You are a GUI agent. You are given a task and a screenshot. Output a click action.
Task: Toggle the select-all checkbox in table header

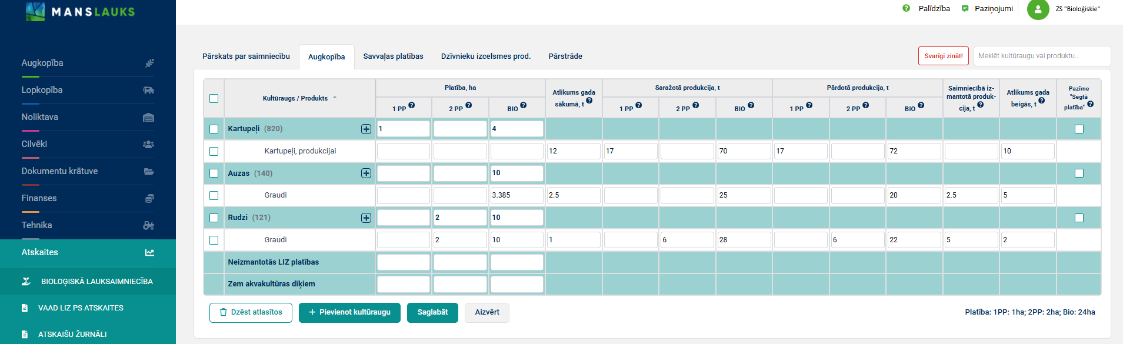[x=214, y=98]
